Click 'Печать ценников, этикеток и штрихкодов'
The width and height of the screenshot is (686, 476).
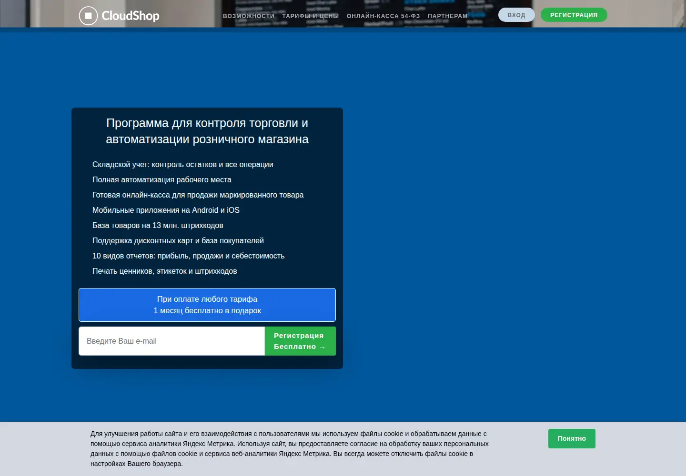tap(165, 271)
